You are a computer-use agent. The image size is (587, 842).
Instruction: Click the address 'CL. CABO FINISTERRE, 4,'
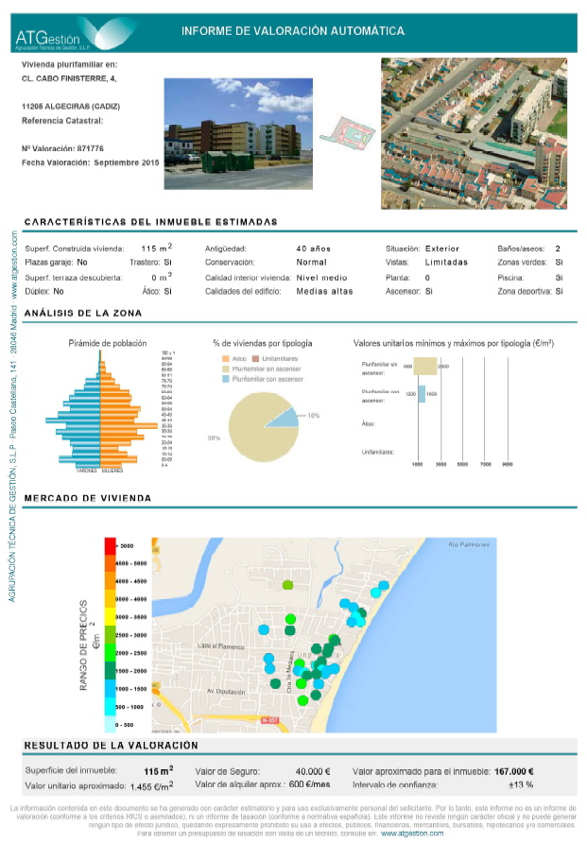[x=69, y=78]
